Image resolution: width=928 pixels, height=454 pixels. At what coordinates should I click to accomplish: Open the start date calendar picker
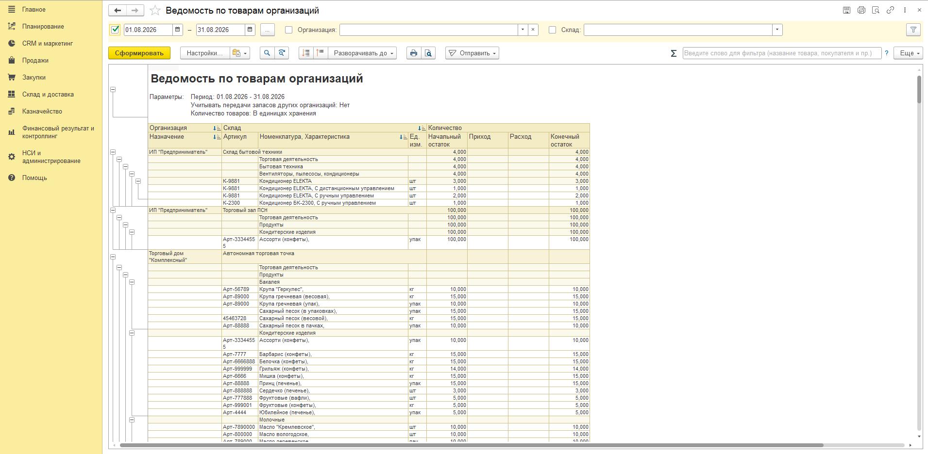[x=178, y=30]
